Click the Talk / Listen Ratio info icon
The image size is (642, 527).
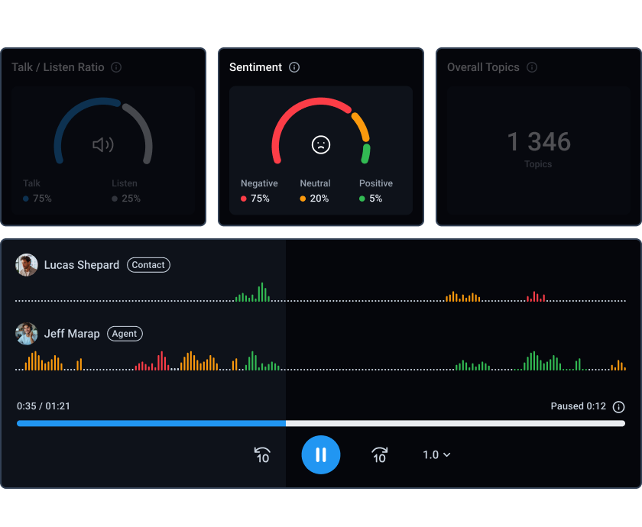(116, 67)
